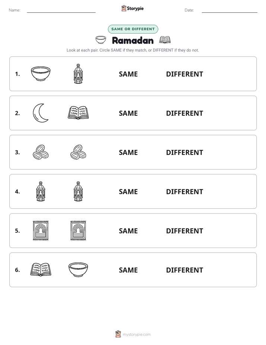Click the bowl icon in row 6
Image resolution: width=266 pixels, height=345 pixels.
(78, 270)
